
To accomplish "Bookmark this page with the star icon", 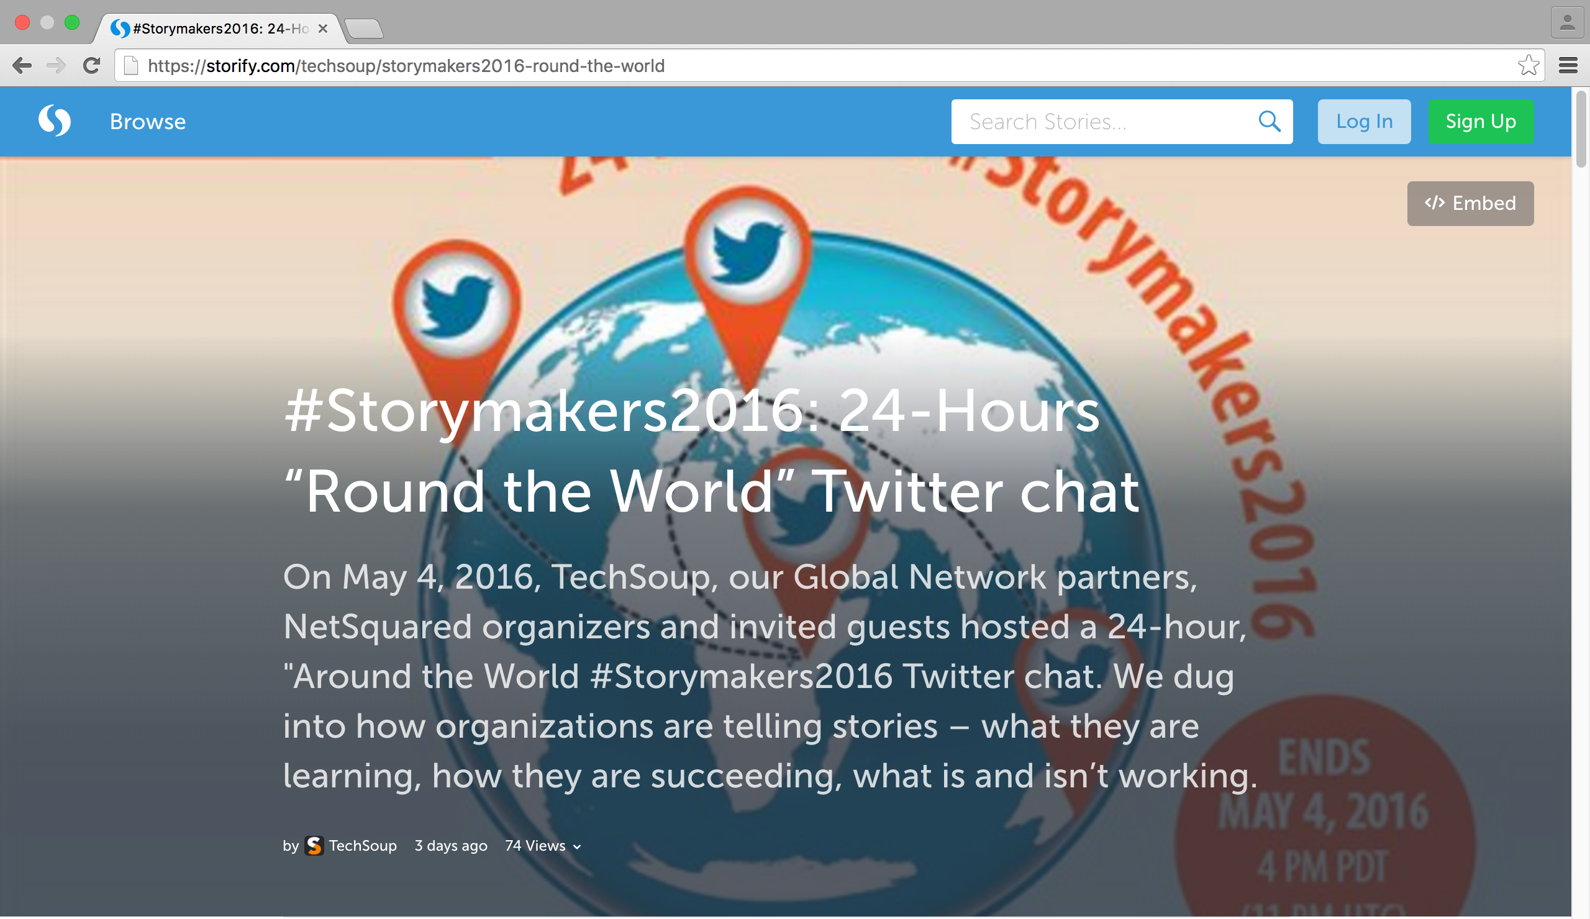I will tap(1528, 65).
